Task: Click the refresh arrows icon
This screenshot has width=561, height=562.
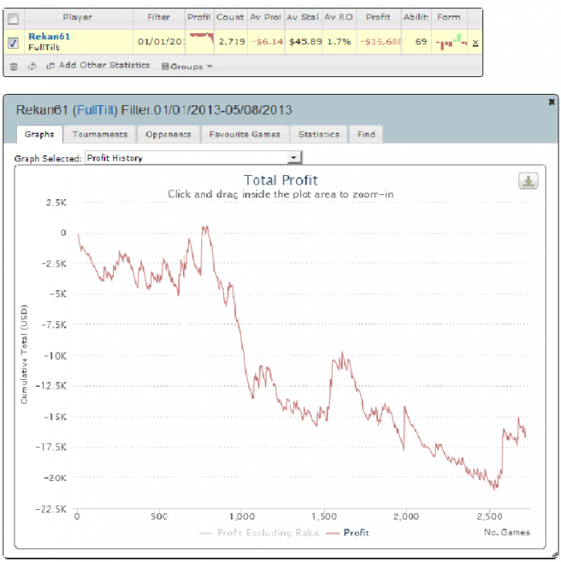Action: 32,67
